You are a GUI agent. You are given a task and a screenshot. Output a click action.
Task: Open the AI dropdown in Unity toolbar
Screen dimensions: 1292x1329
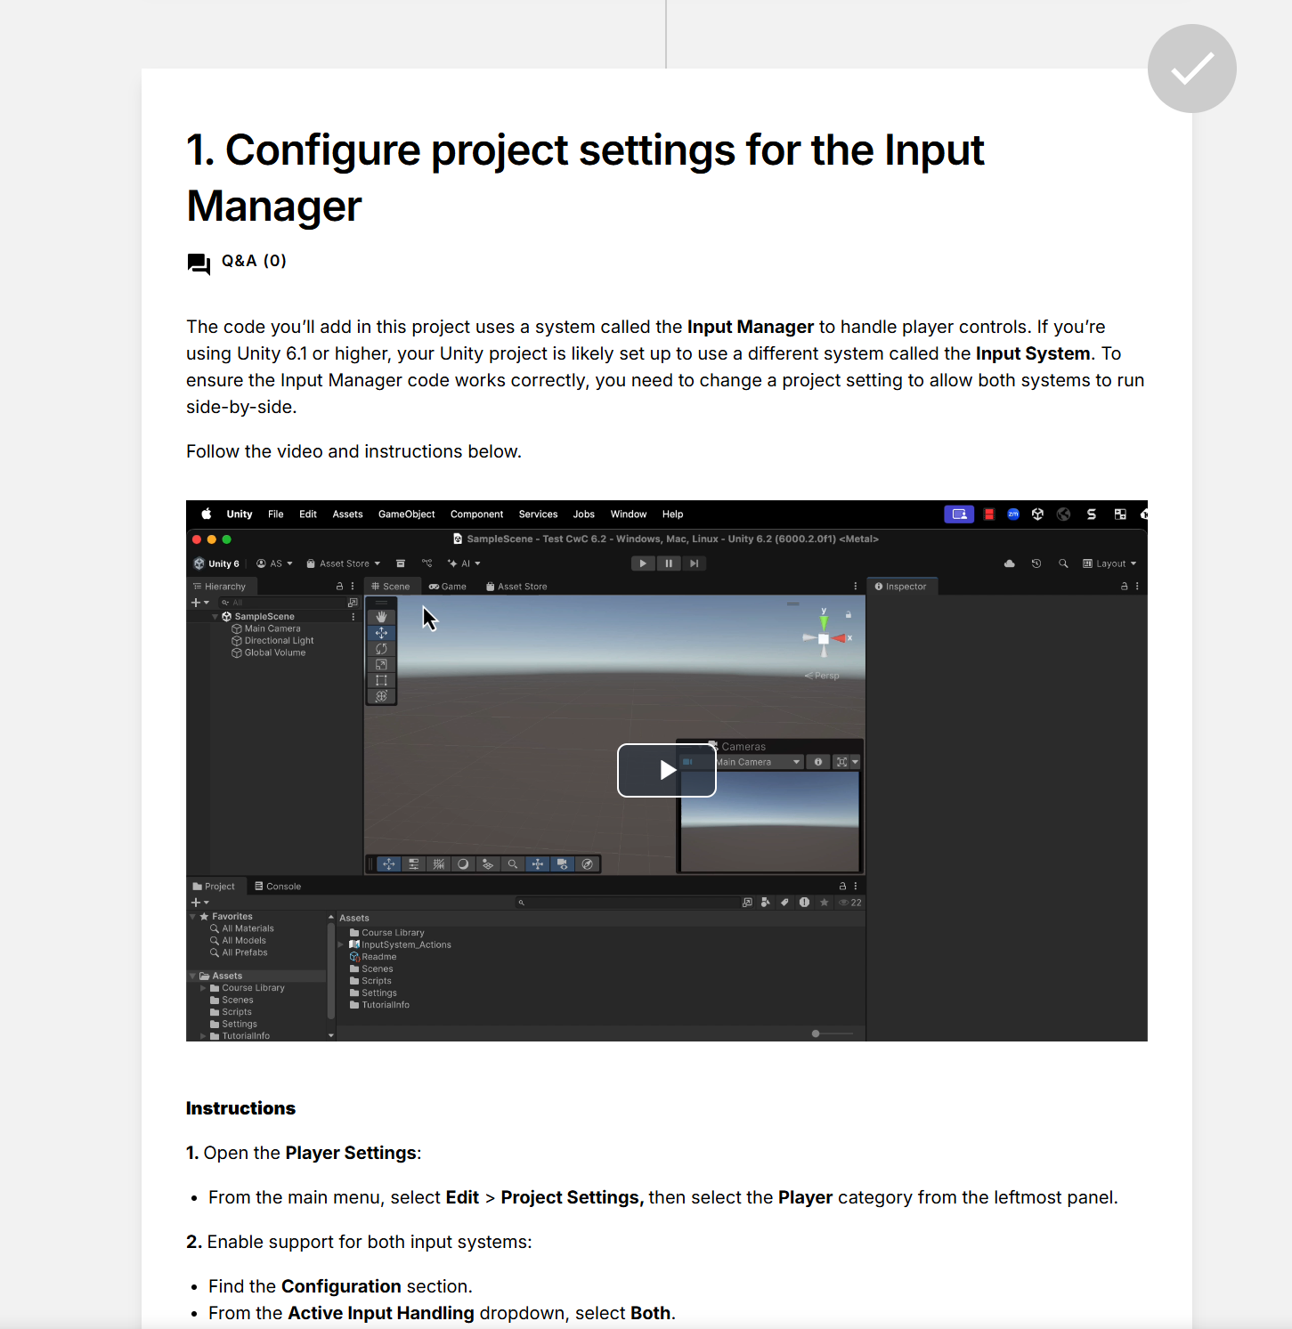tap(464, 563)
